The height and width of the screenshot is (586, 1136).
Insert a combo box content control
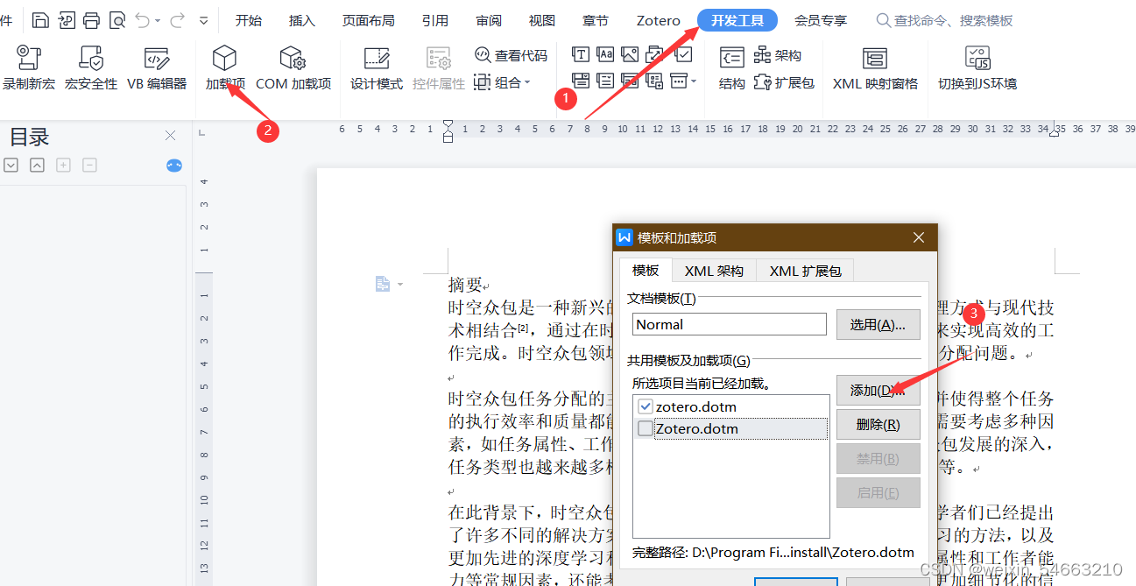pyautogui.click(x=581, y=81)
